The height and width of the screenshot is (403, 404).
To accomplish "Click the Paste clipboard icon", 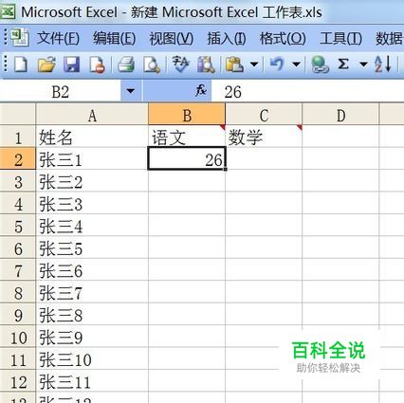I will pos(234,64).
